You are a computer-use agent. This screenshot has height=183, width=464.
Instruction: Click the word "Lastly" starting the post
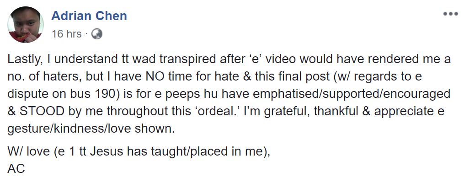click(x=23, y=59)
